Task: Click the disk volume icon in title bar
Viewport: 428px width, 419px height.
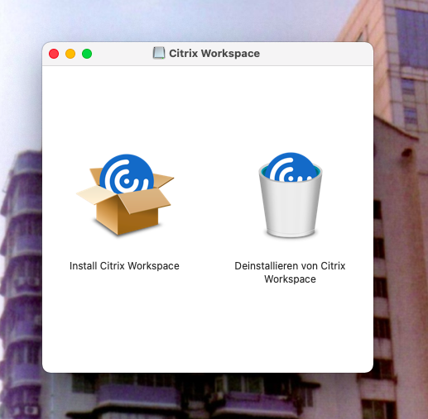Action: [x=159, y=53]
